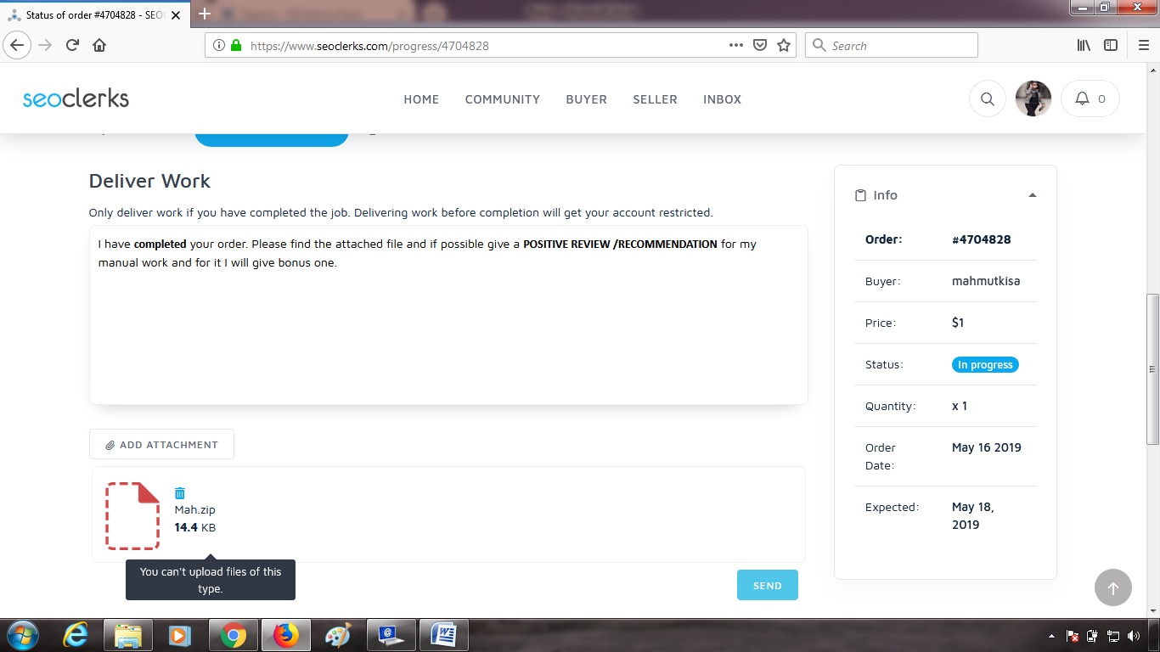Image resolution: width=1160 pixels, height=652 pixels.
Task: Show the Firefox sidebar
Action: (1111, 45)
